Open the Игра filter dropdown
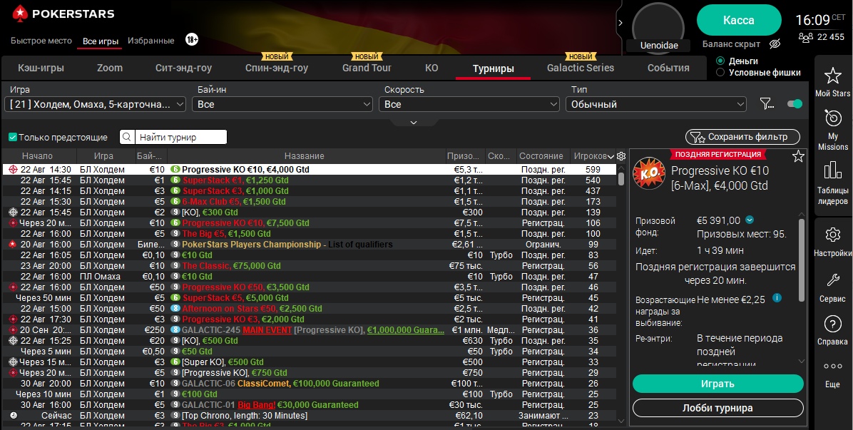The height and width of the screenshot is (430, 853). tap(95, 104)
